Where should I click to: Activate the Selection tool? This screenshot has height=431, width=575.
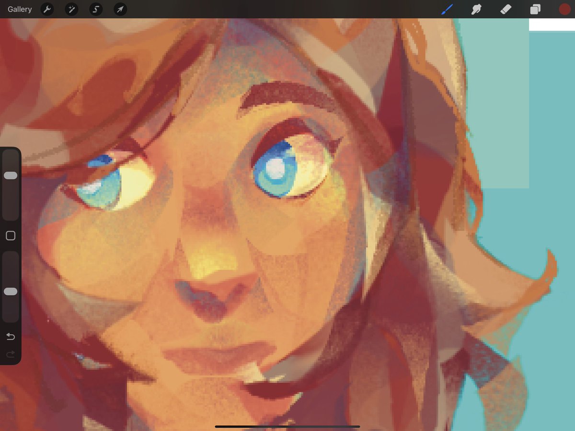pos(96,9)
